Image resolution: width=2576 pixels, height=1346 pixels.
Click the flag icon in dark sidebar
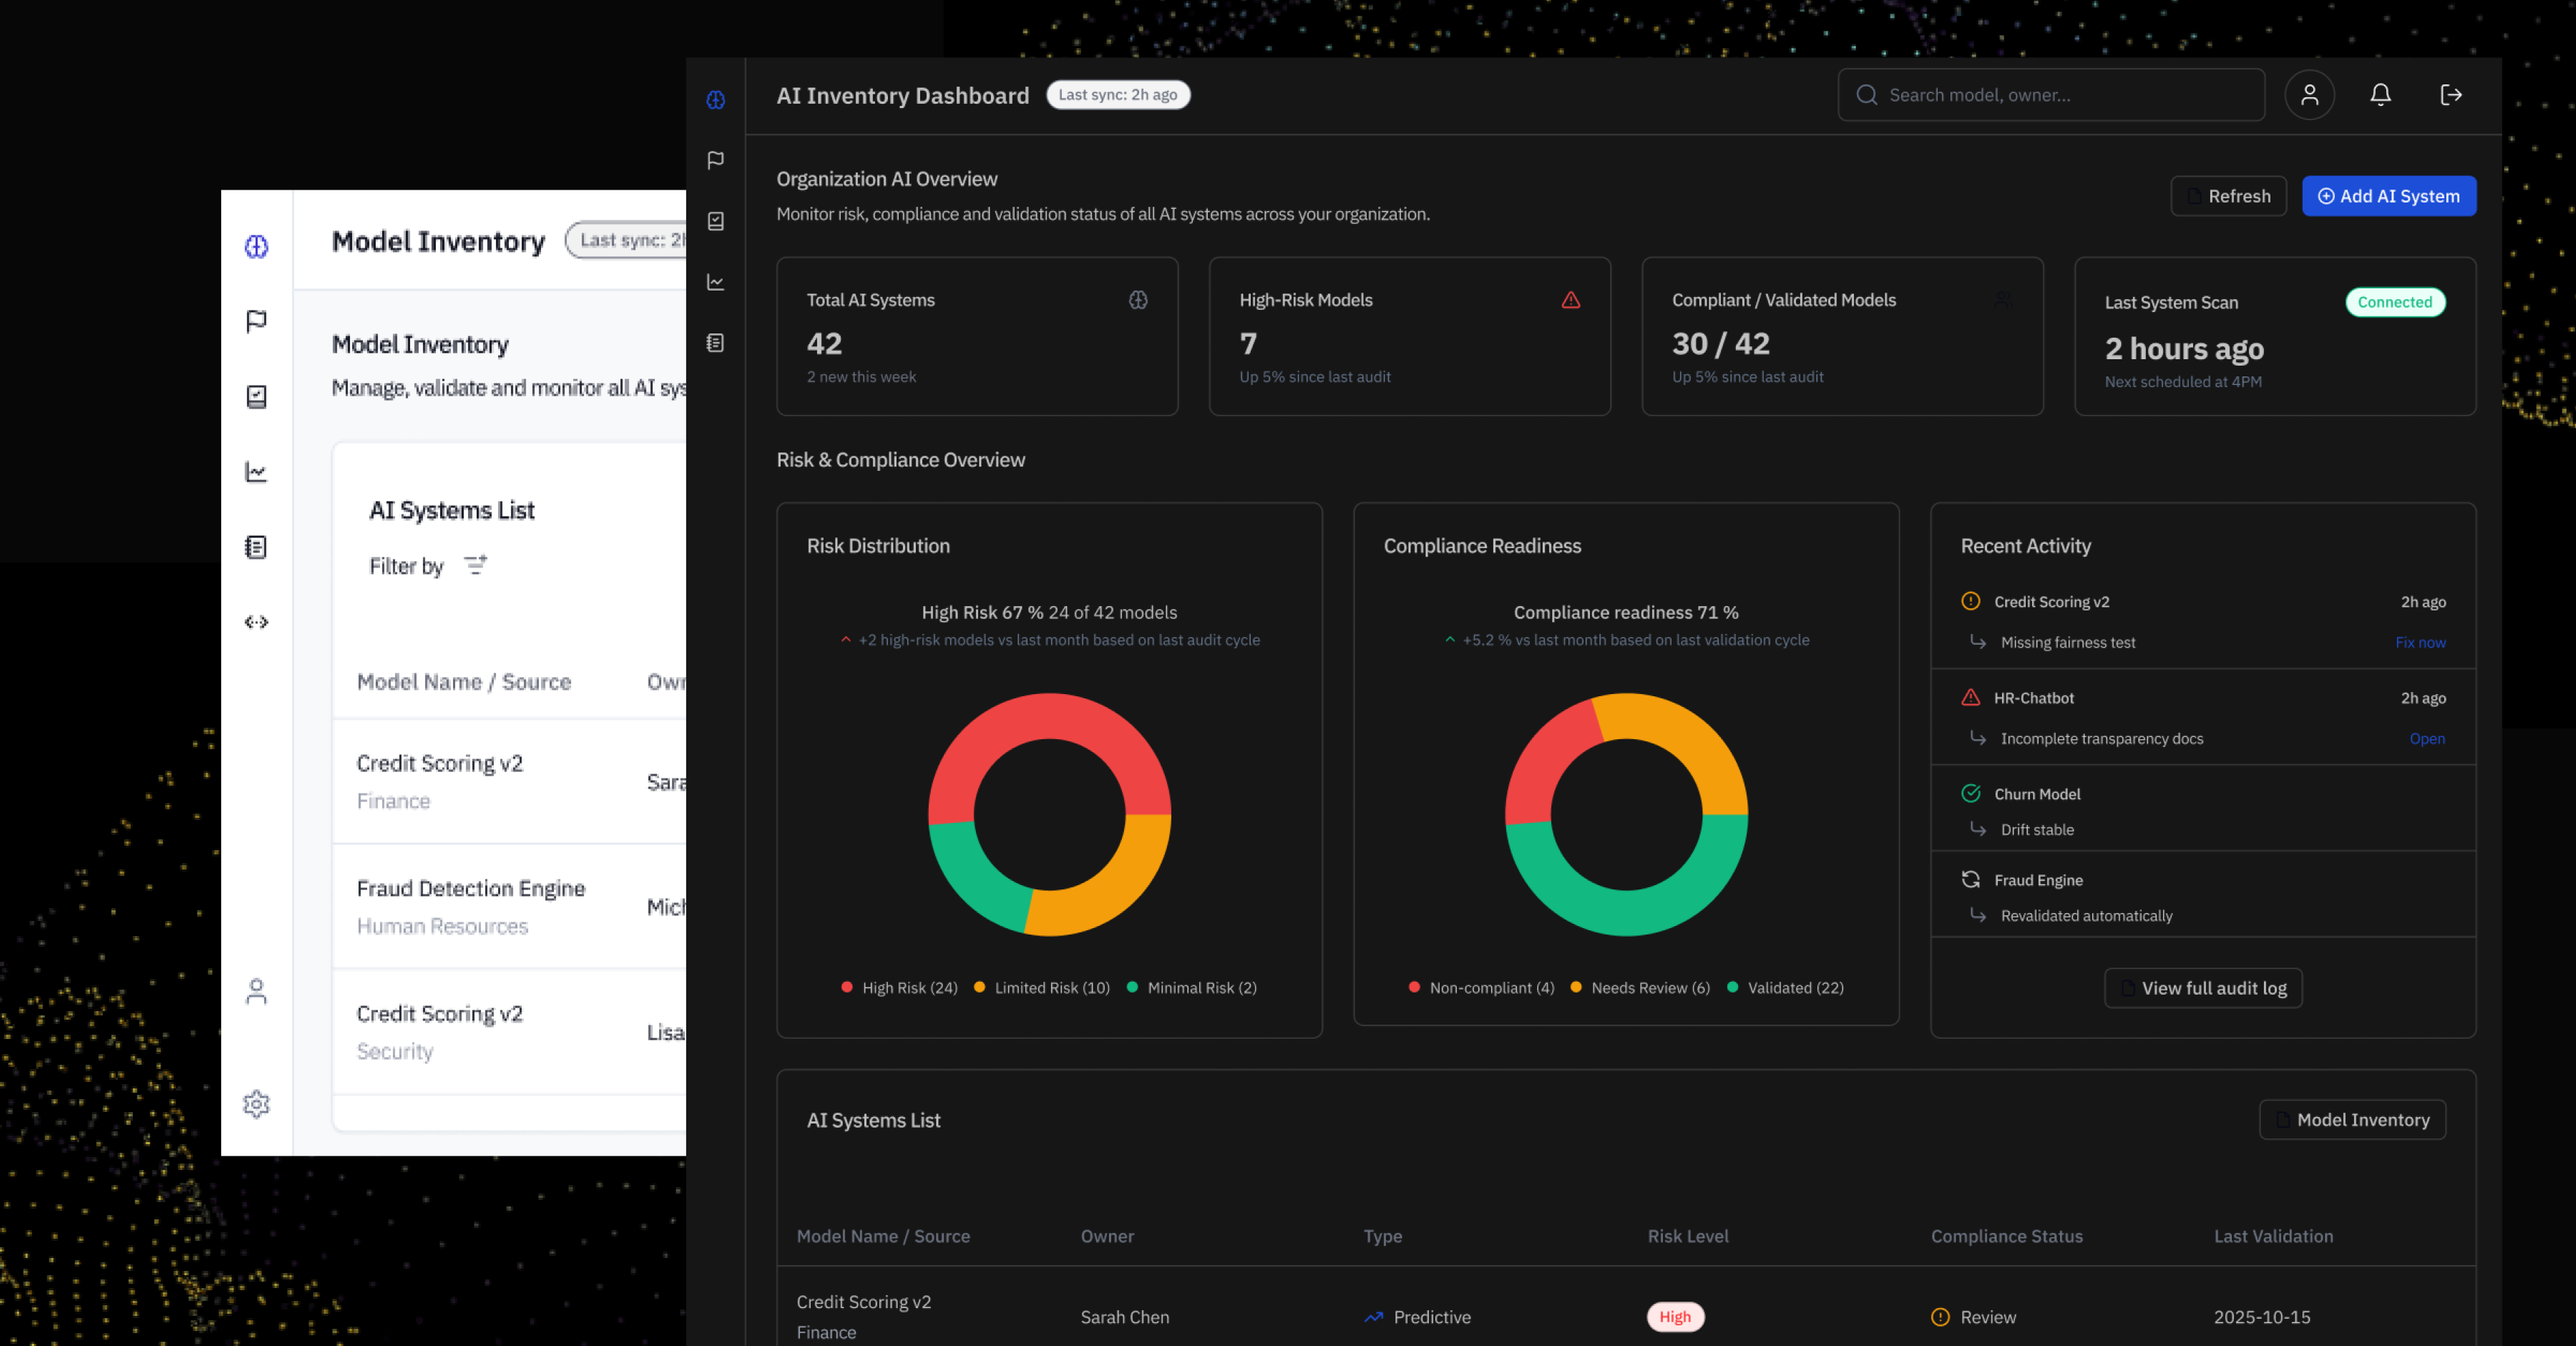click(715, 160)
